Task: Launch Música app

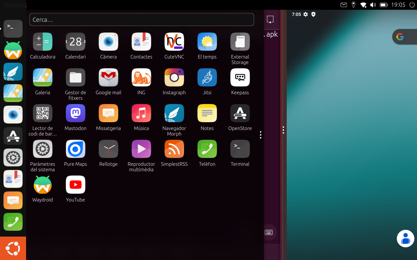Action: [x=141, y=113]
